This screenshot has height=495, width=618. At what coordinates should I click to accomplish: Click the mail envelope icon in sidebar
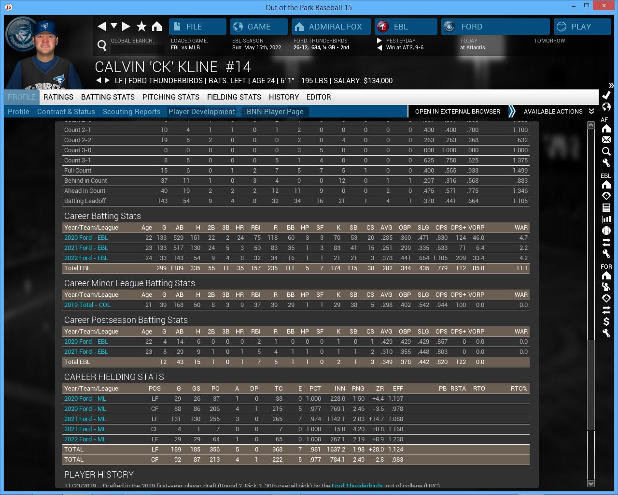[x=606, y=140]
